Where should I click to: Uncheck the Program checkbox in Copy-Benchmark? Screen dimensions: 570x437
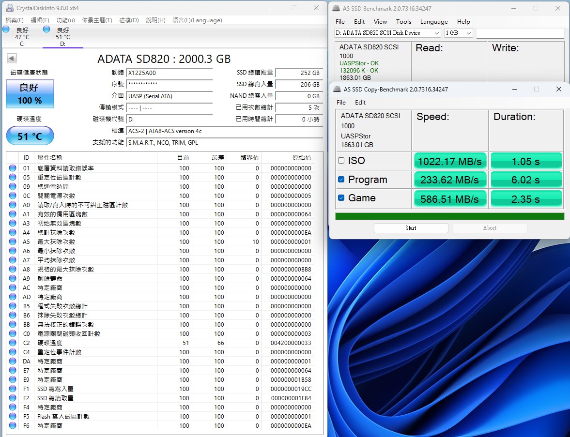tap(341, 180)
